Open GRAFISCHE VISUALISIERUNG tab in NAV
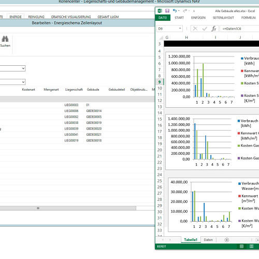 point(71,17)
